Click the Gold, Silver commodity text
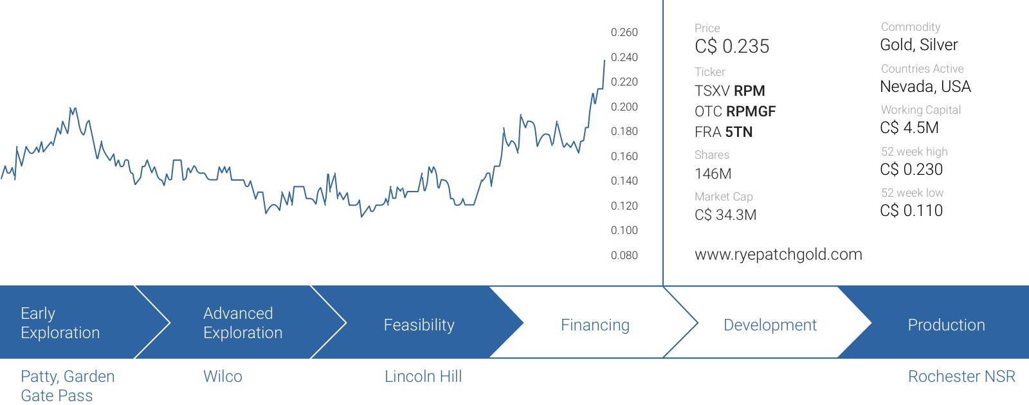Viewport: 1029px width, 405px height. pos(919,44)
